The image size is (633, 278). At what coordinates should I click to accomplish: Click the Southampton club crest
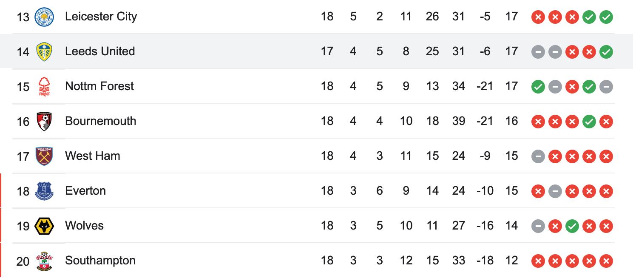[44, 261]
